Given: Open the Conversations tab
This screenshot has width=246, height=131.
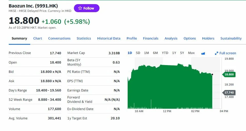Looking at the screenshot, I should [x=59, y=38].
